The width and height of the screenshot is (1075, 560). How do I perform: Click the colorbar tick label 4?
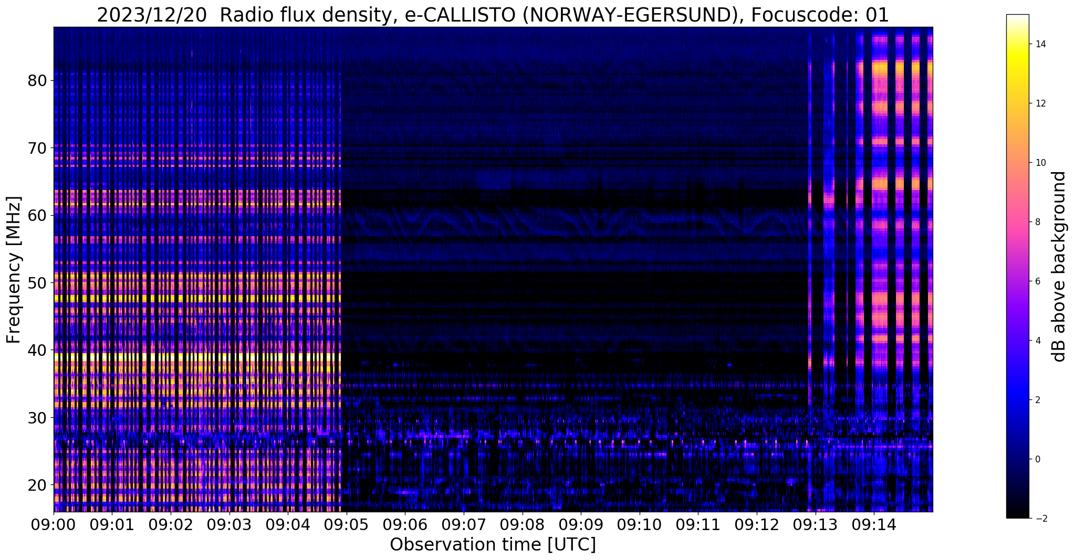coord(1037,341)
